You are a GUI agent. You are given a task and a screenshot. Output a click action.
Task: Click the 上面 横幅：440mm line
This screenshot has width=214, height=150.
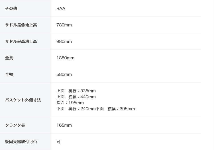pos(76,97)
